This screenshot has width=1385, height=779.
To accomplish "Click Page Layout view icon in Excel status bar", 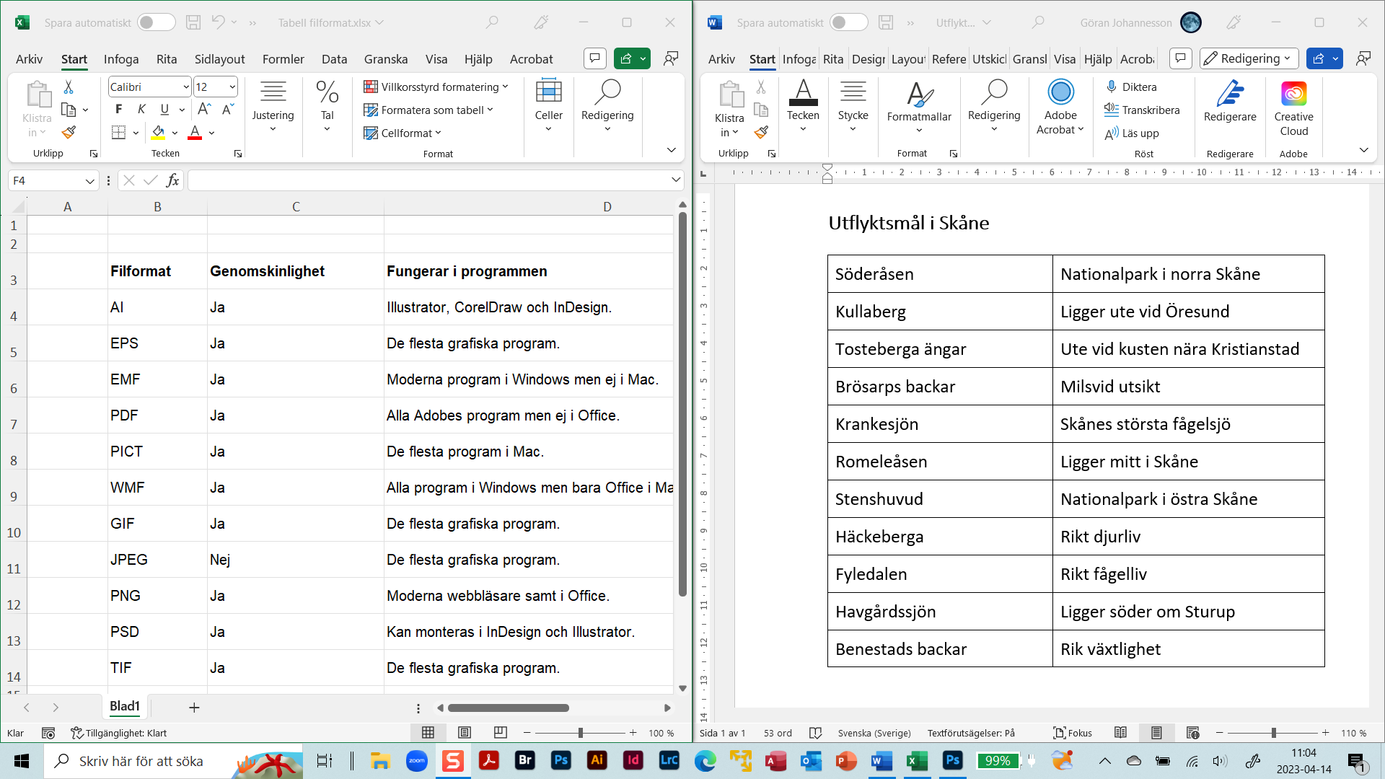I will (x=465, y=733).
